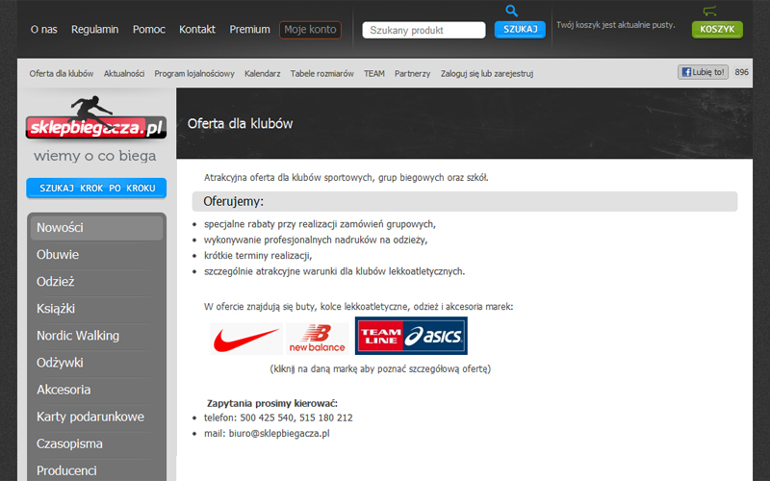Image resolution: width=770 pixels, height=481 pixels.
Task: Open the New Balance brand logo
Action: pyautogui.click(x=318, y=339)
